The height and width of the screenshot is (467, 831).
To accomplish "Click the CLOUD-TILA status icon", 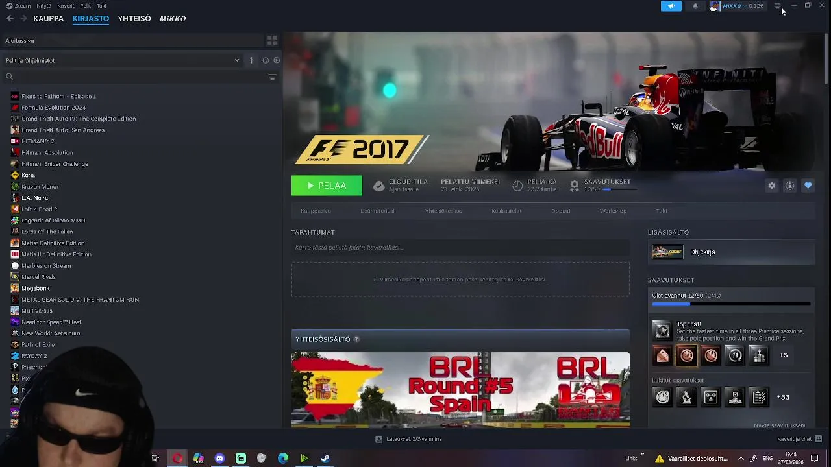I will pos(379,186).
